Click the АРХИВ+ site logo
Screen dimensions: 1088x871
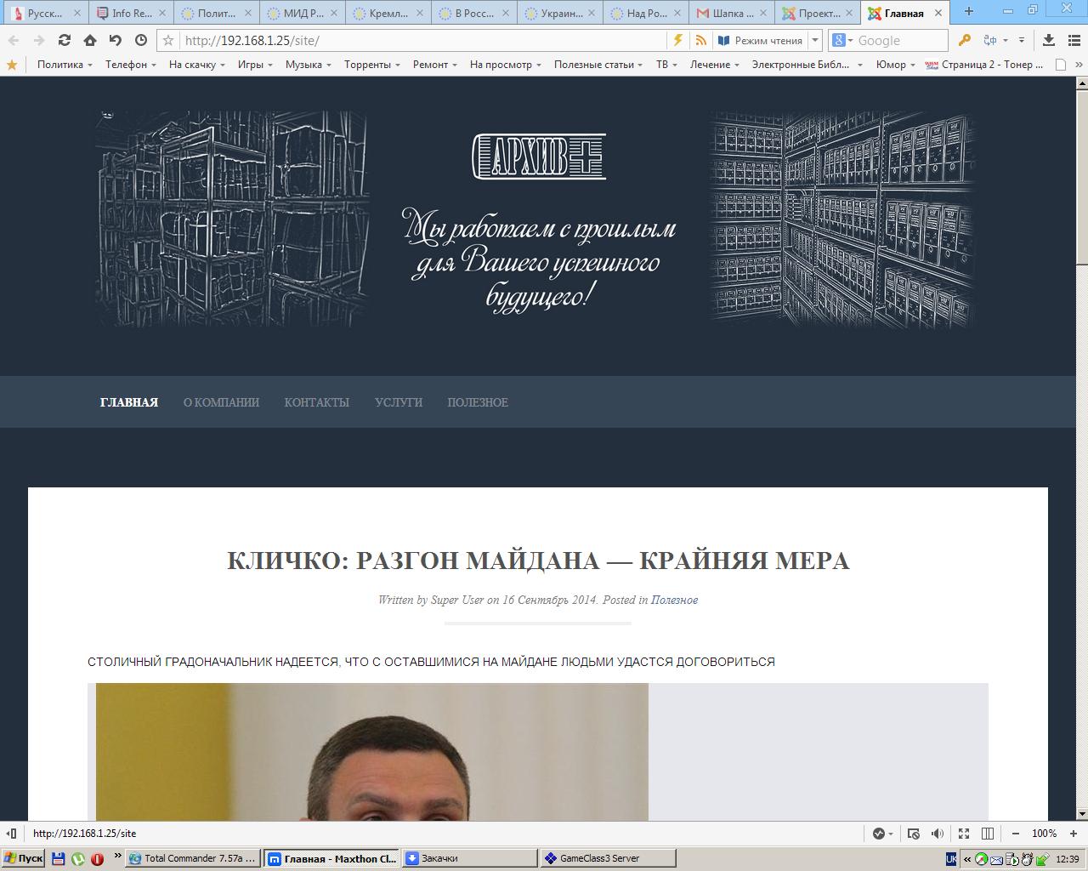[539, 157]
